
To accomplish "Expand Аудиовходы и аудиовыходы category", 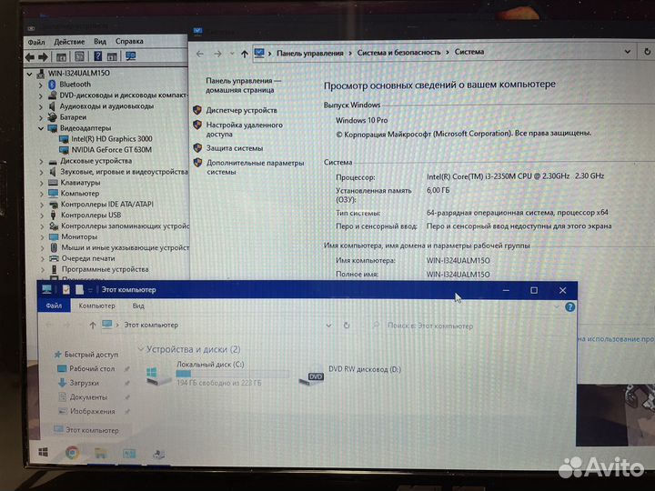I will click(41, 106).
